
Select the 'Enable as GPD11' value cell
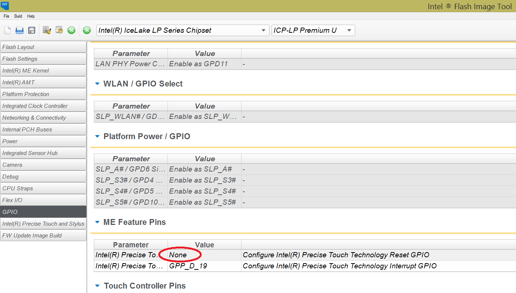(x=204, y=64)
